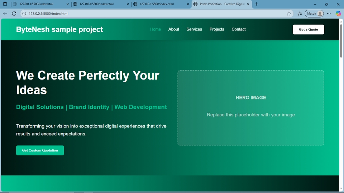Click scrollbar up arrow
Viewport: 344px width, 193px height.
click(x=341, y=21)
